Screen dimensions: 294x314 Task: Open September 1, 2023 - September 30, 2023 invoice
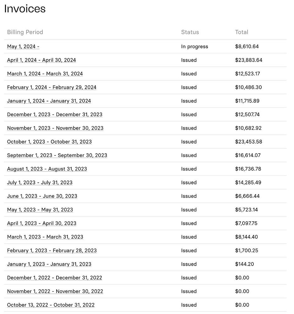(x=57, y=155)
